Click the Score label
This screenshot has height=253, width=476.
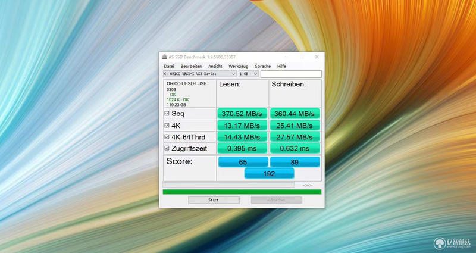pyautogui.click(x=180, y=161)
